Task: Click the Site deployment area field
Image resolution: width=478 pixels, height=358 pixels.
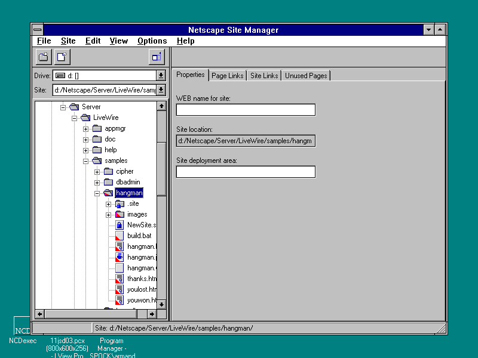Action: point(246,172)
